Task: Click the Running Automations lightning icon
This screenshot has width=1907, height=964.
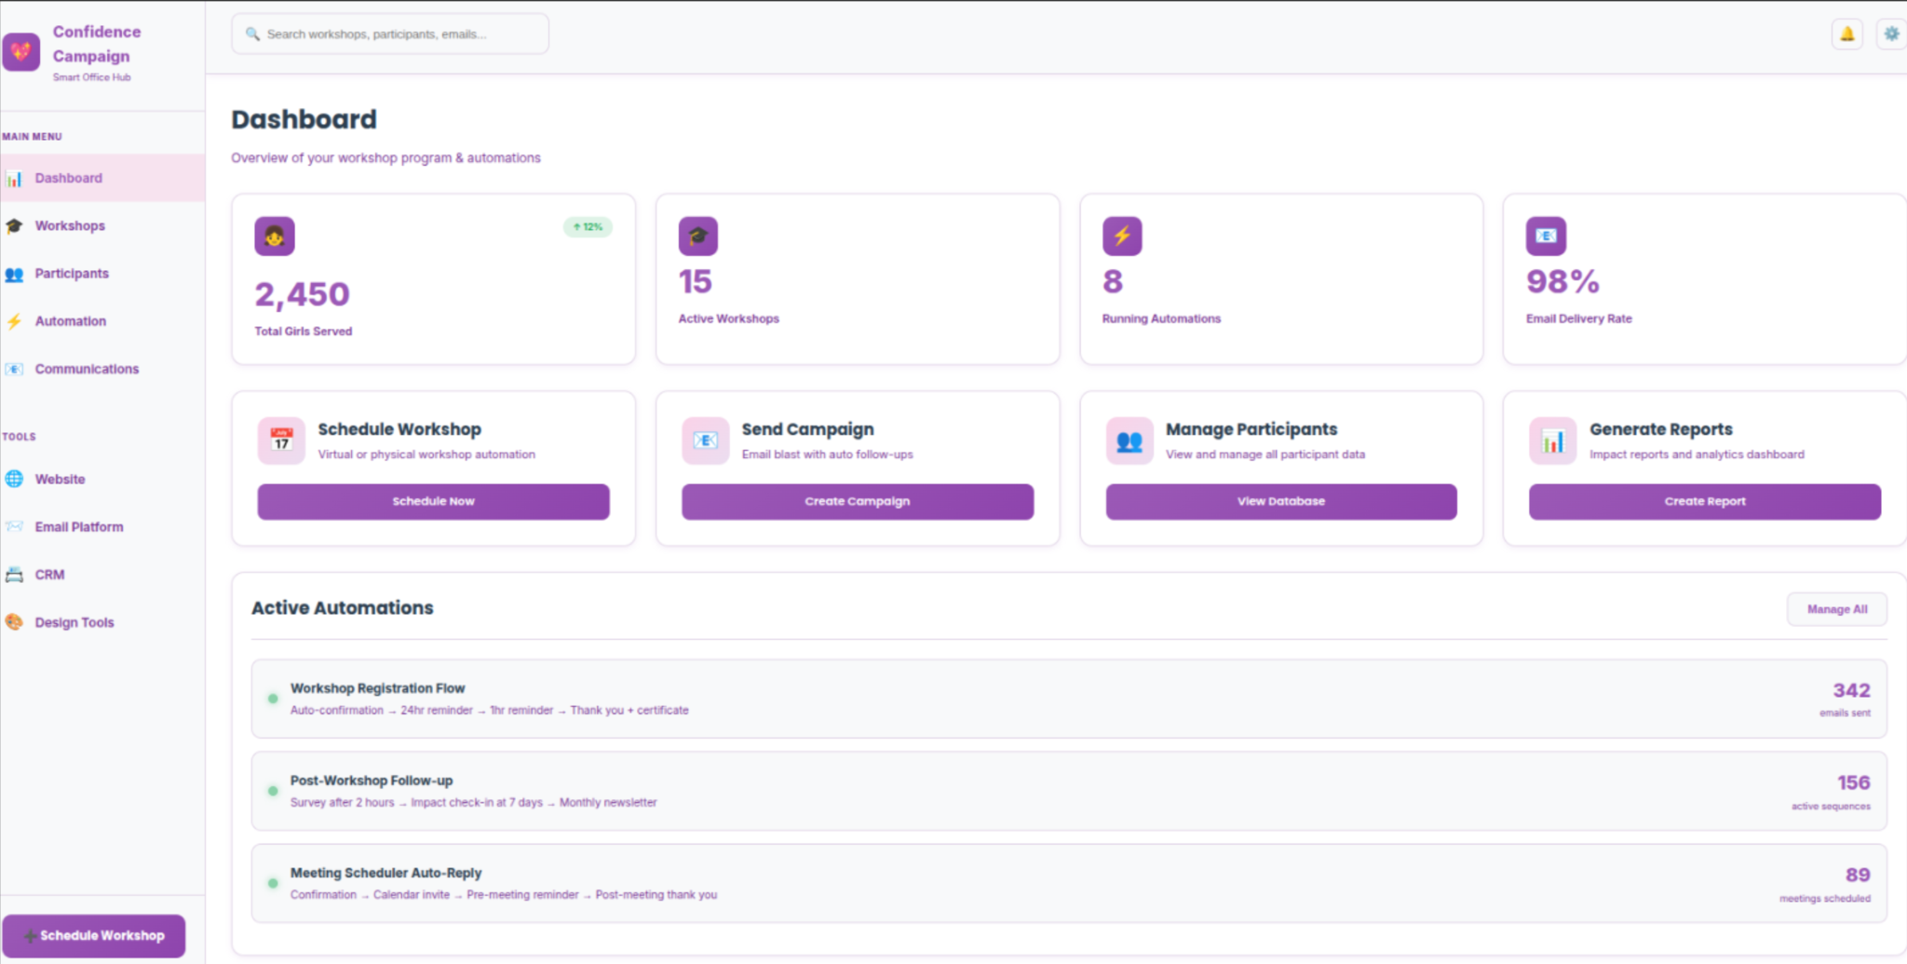Action: pos(1122,237)
